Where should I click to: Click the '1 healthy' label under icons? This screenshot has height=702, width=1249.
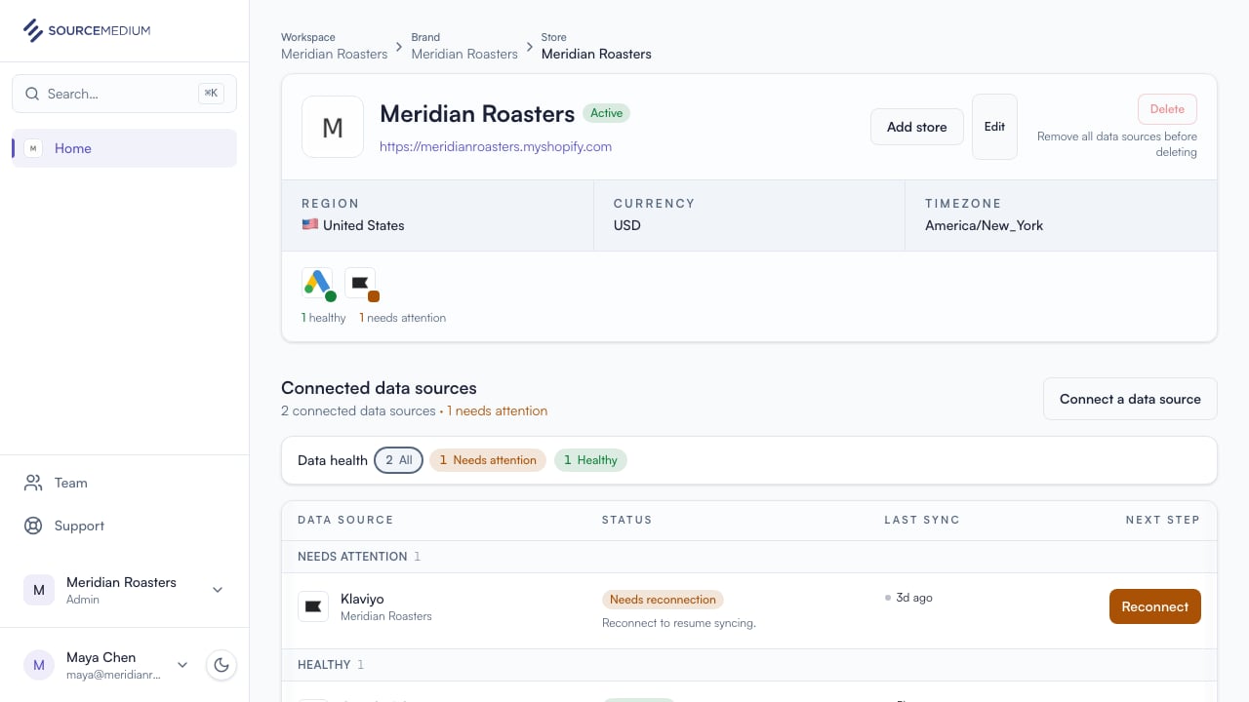point(324,318)
